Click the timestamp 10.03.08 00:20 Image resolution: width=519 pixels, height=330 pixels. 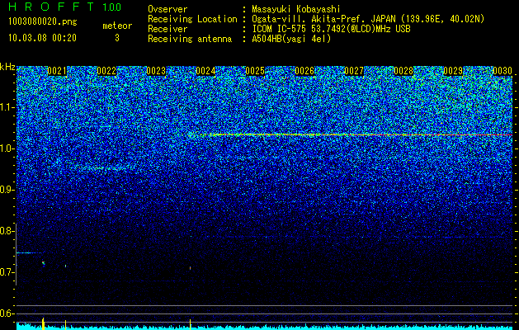[42, 38]
